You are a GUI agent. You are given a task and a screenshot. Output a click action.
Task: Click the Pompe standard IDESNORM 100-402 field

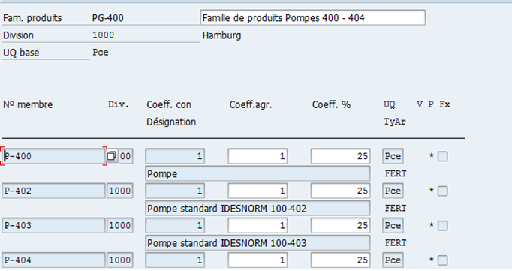[258, 208]
